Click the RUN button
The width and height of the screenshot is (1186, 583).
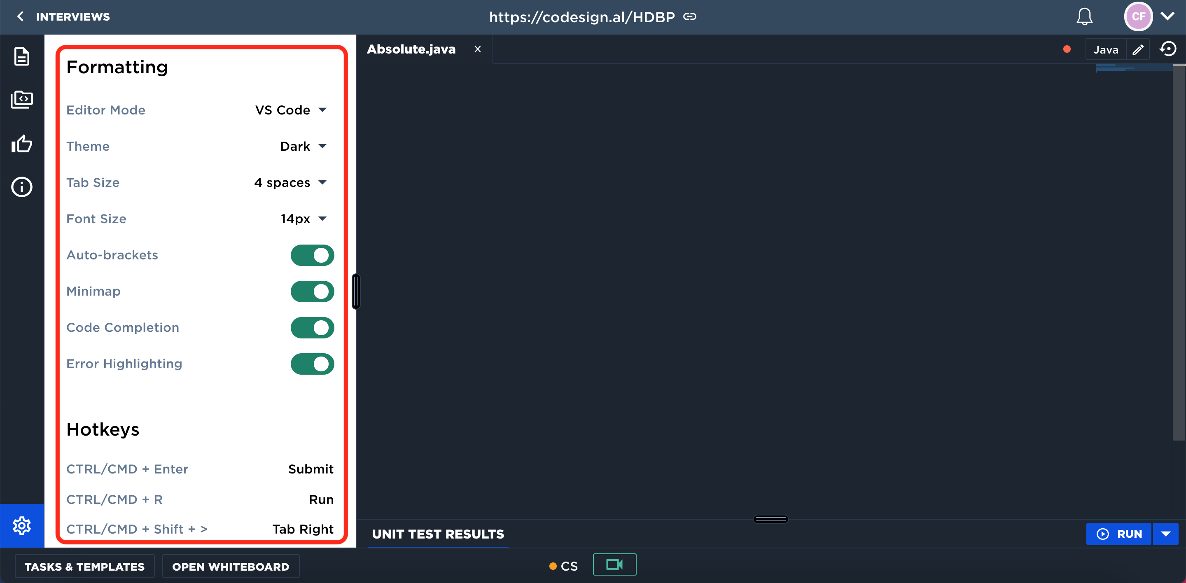pyautogui.click(x=1118, y=534)
